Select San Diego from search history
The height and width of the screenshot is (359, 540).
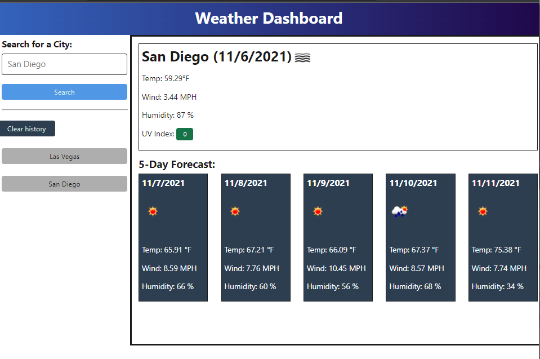[64, 184]
